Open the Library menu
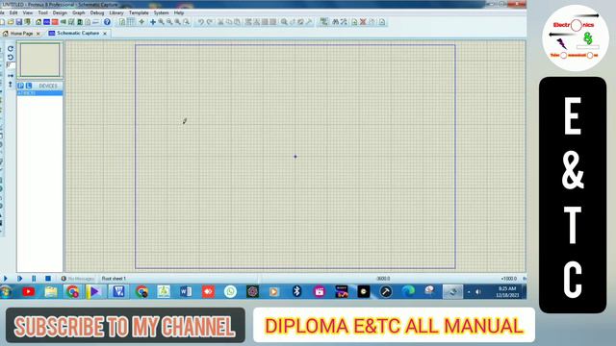 [x=116, y=12]
